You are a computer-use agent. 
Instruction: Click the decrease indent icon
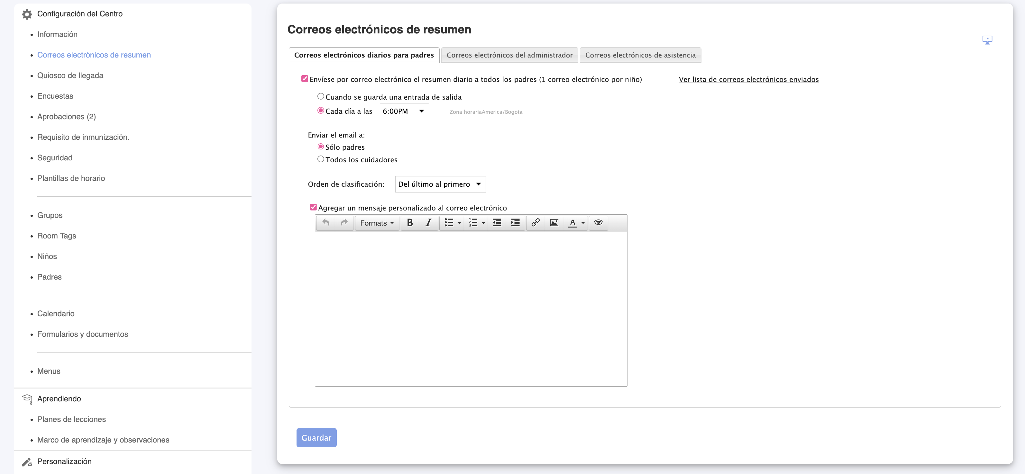coord(497,223)
